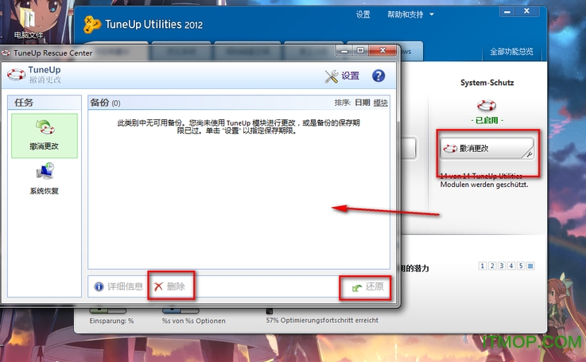
Task: Open the 帮助和支持 dropdown menu
Action: tap(410, 14)
